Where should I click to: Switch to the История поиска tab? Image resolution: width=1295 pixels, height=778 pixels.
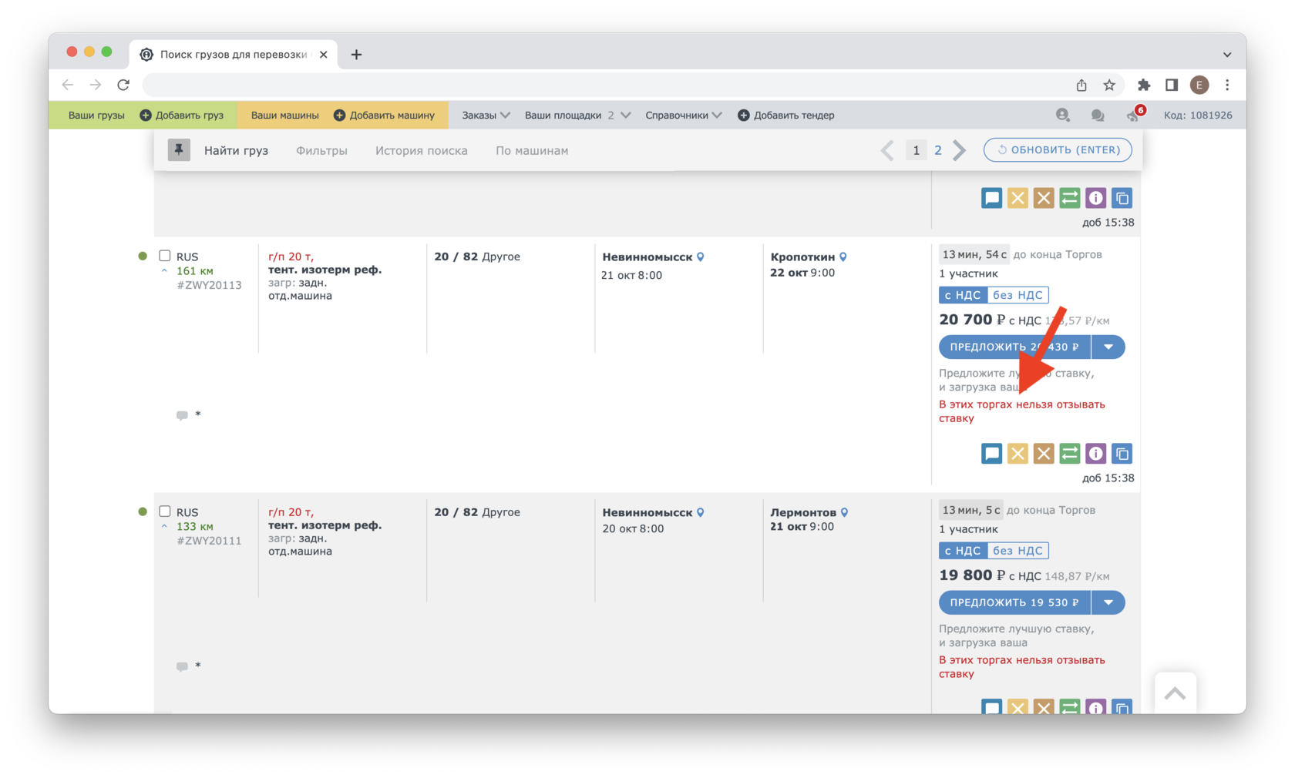(422, 150)
